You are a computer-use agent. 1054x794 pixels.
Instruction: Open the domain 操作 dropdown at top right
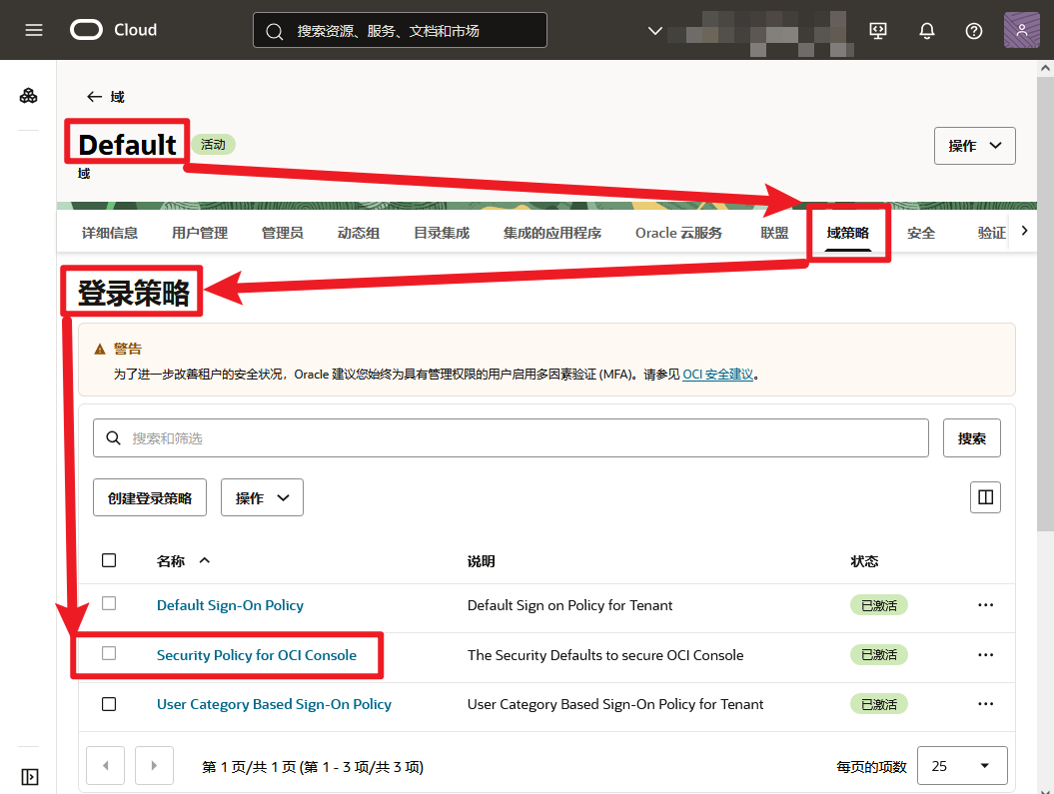pyautogui.click(x=974, y=146)
